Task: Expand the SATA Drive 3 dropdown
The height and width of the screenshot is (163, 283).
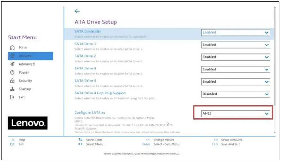Action: [236, 69]
